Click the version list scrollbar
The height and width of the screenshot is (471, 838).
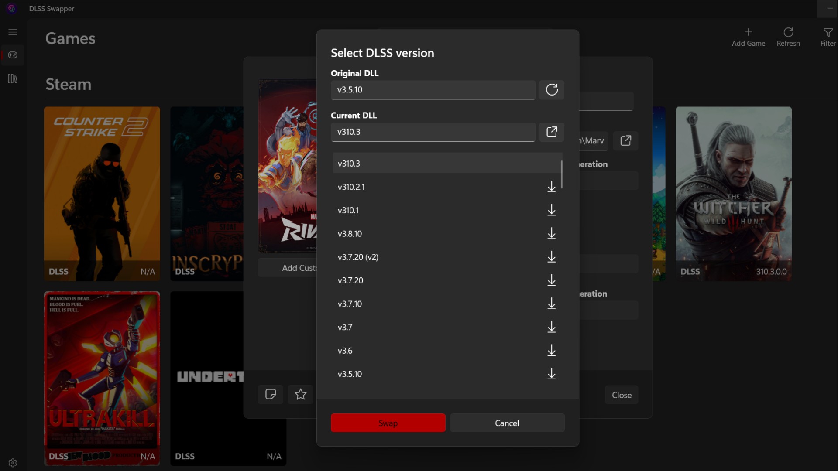(562, 174)
